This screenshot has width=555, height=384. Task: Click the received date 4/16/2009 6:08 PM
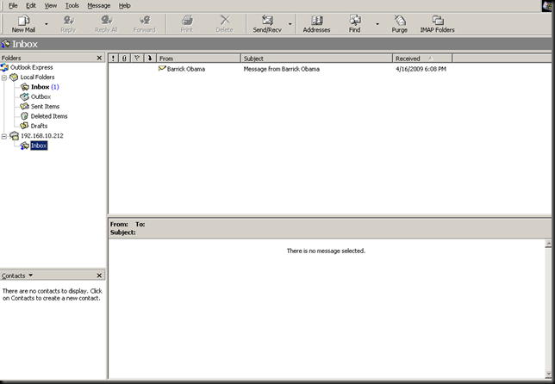[421, 69]
